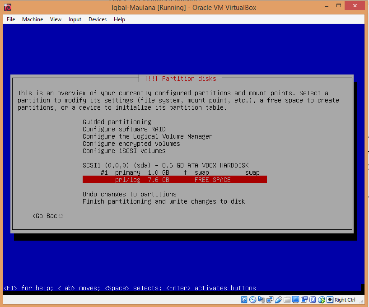Close the VirtualBox window
Viewport: 369px width, 307px height.
355,6
